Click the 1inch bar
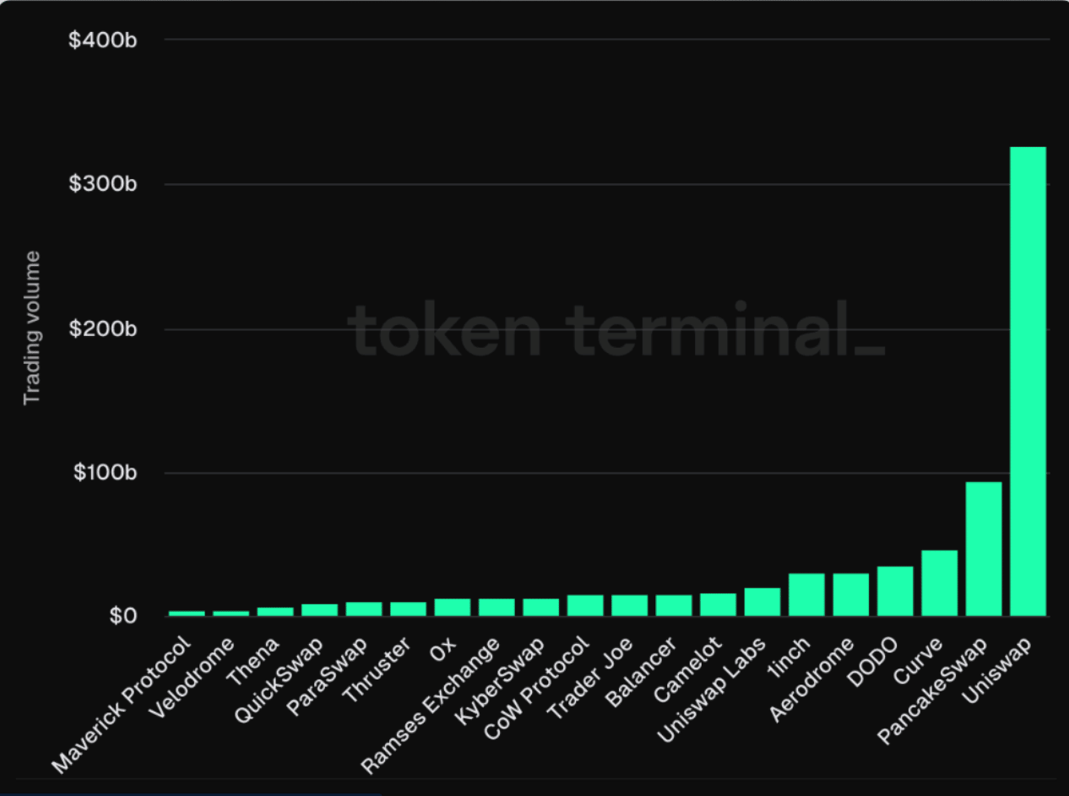 pos(806,595)
